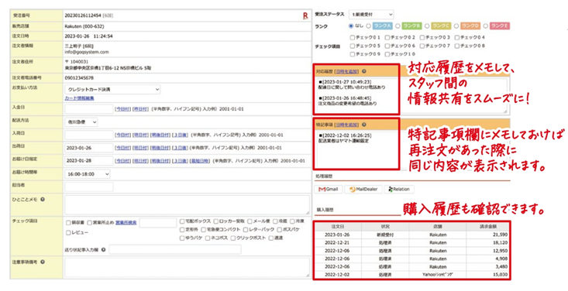The height and width of the screenshot is (291, 568).
Task: Tick the チェック06 checkbox
Action: [x=387, y=46]
